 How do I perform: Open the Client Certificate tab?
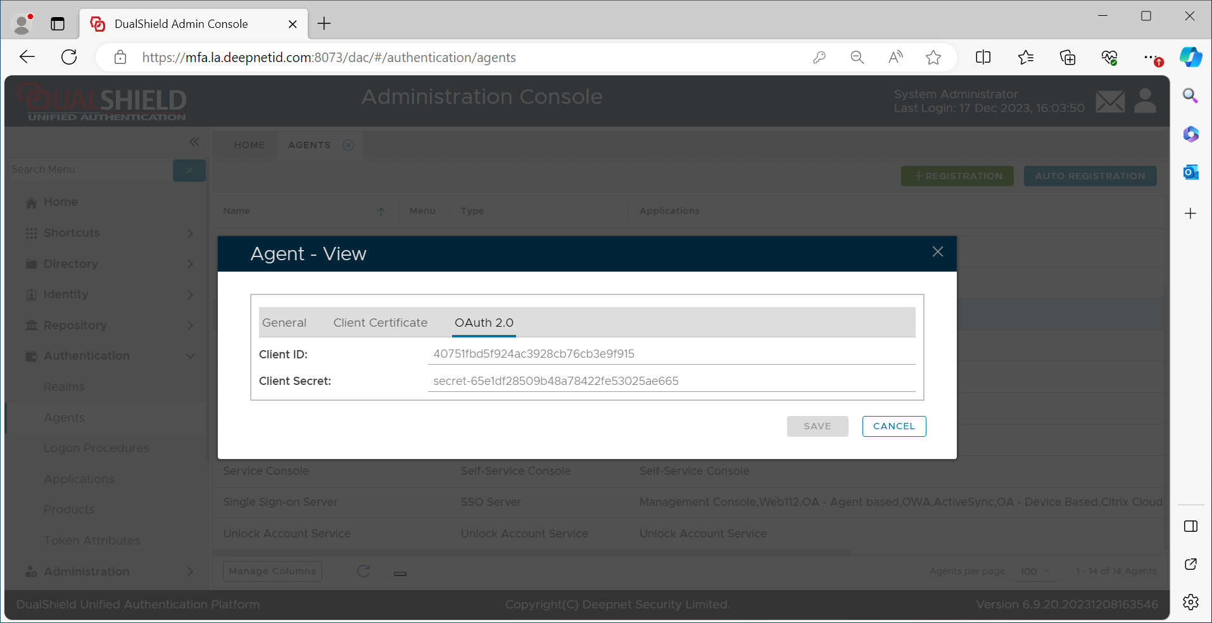[x=380, y=323]
